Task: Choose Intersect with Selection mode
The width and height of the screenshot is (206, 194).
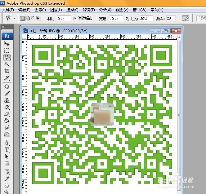Action: pos(38,18)
